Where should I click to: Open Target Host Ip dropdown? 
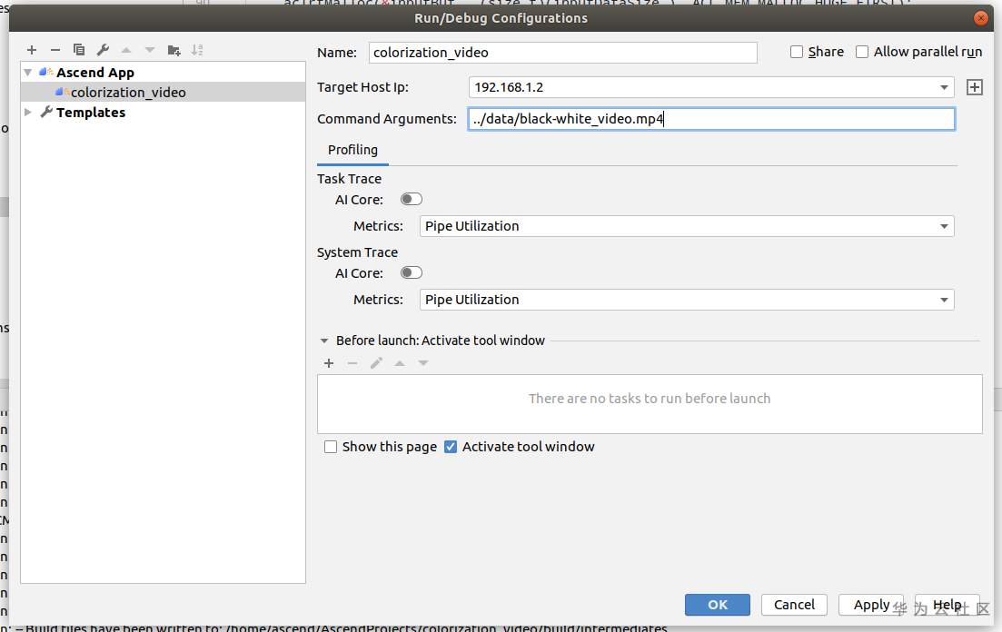[x=944, y=87]
